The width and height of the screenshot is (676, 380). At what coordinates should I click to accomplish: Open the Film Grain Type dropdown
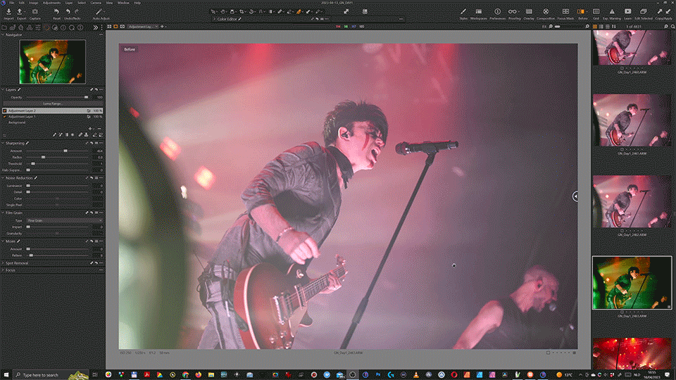(x=64, y=220)
